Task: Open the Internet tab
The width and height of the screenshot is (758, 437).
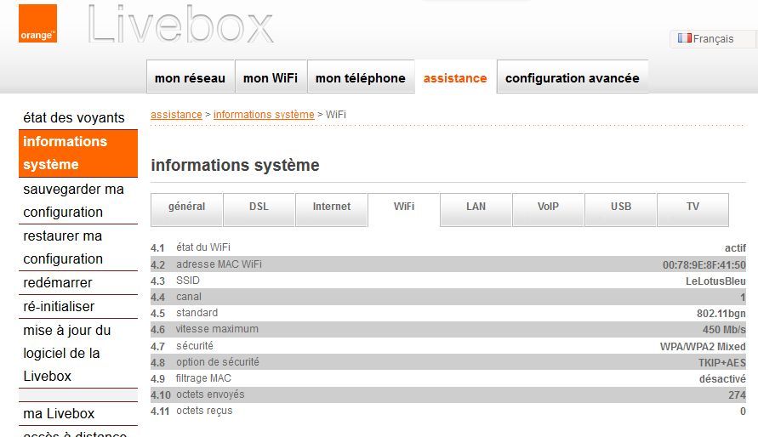Action: [x=331, y=207]
